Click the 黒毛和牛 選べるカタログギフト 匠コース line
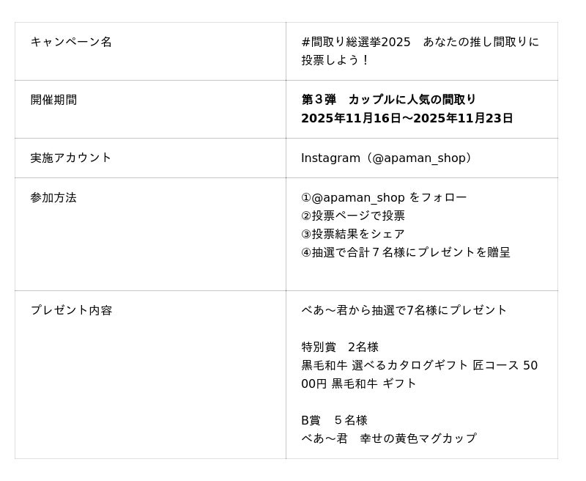The height and width of the screenshot is (481, 586). pos(419,365)
